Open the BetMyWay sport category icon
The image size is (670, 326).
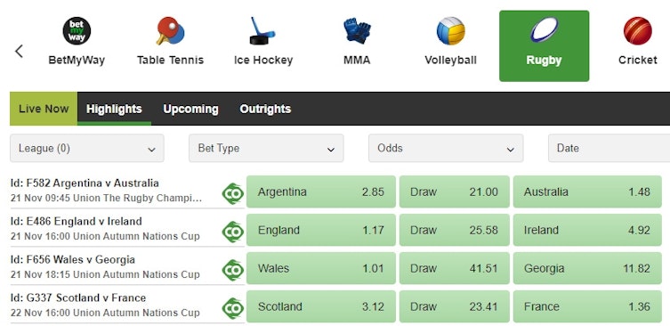click(77, 31)
